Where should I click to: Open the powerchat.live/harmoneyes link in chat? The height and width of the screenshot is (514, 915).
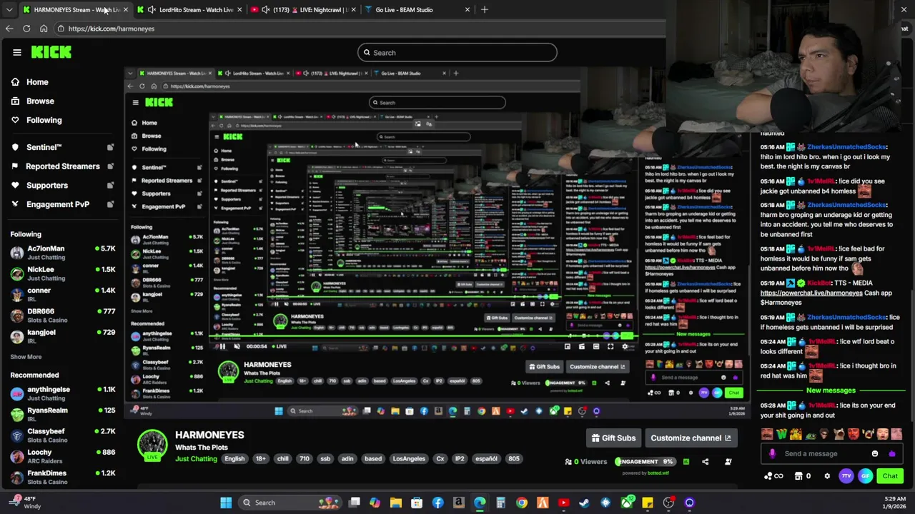811,293
